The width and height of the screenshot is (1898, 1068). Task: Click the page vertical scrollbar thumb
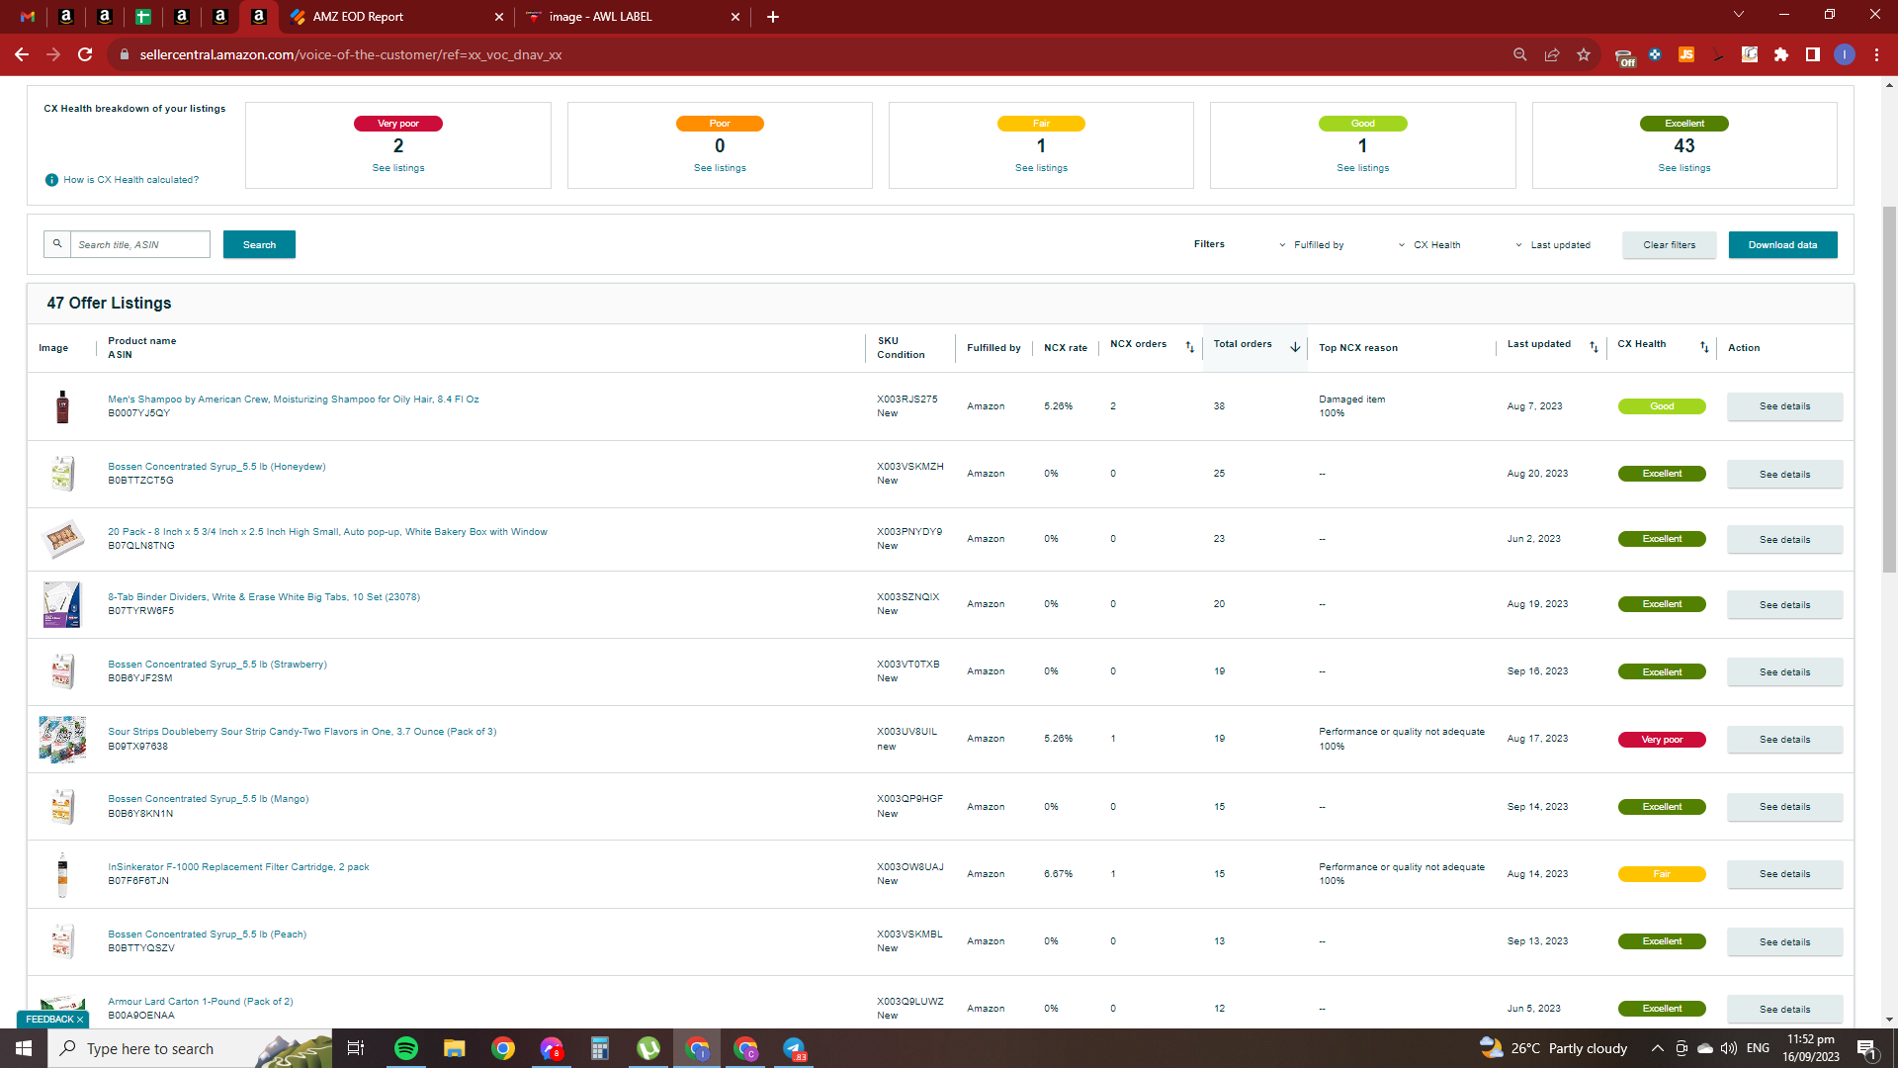[1889, 390]
